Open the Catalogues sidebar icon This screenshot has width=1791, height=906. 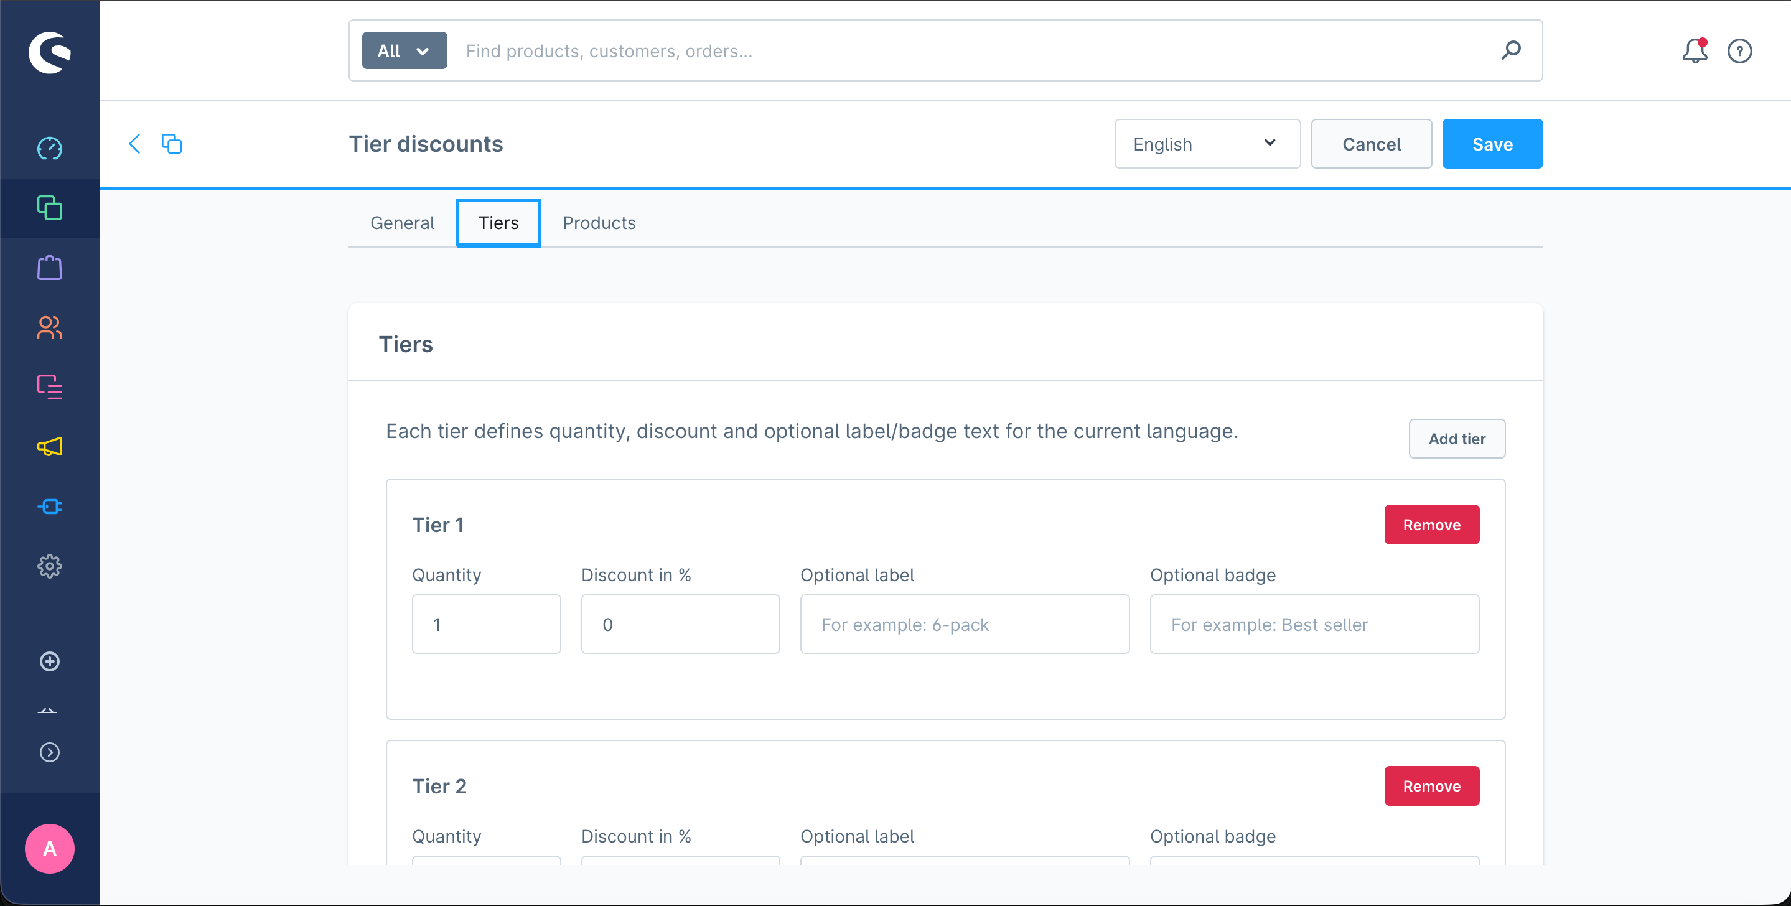point(49,208)
